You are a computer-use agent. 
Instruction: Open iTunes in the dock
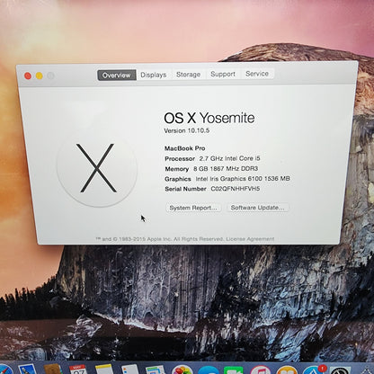point(260,370)
